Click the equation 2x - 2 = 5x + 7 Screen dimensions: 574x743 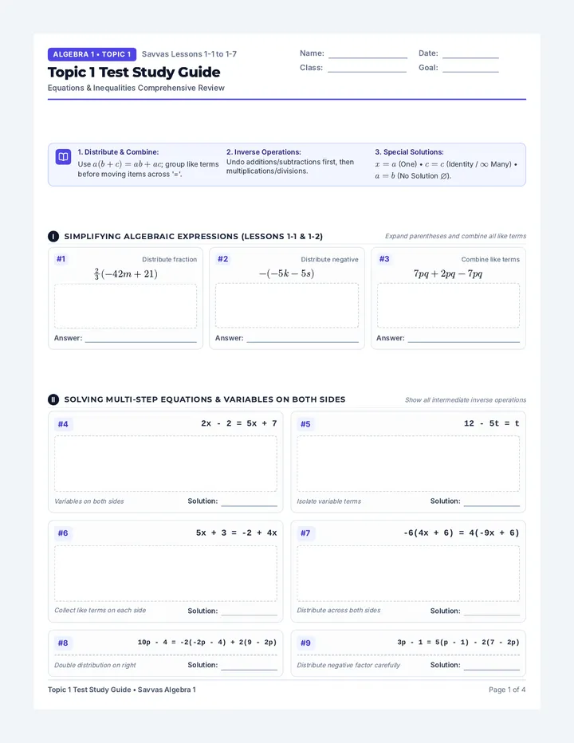(239, 423)
